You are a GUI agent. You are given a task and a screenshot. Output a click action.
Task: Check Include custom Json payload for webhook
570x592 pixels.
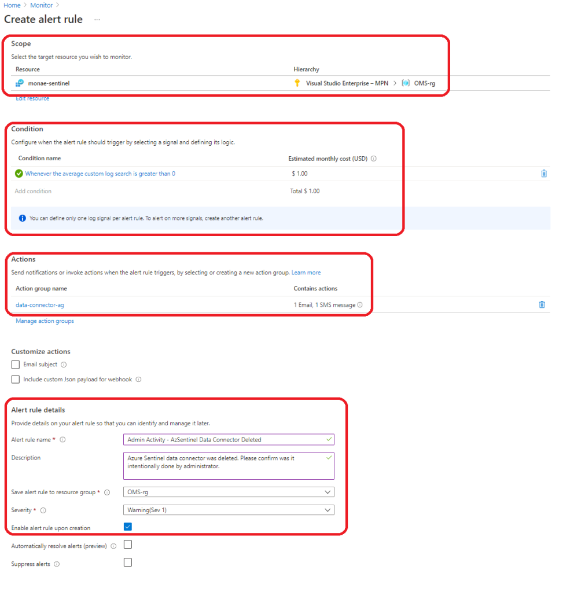coord(16,380)
